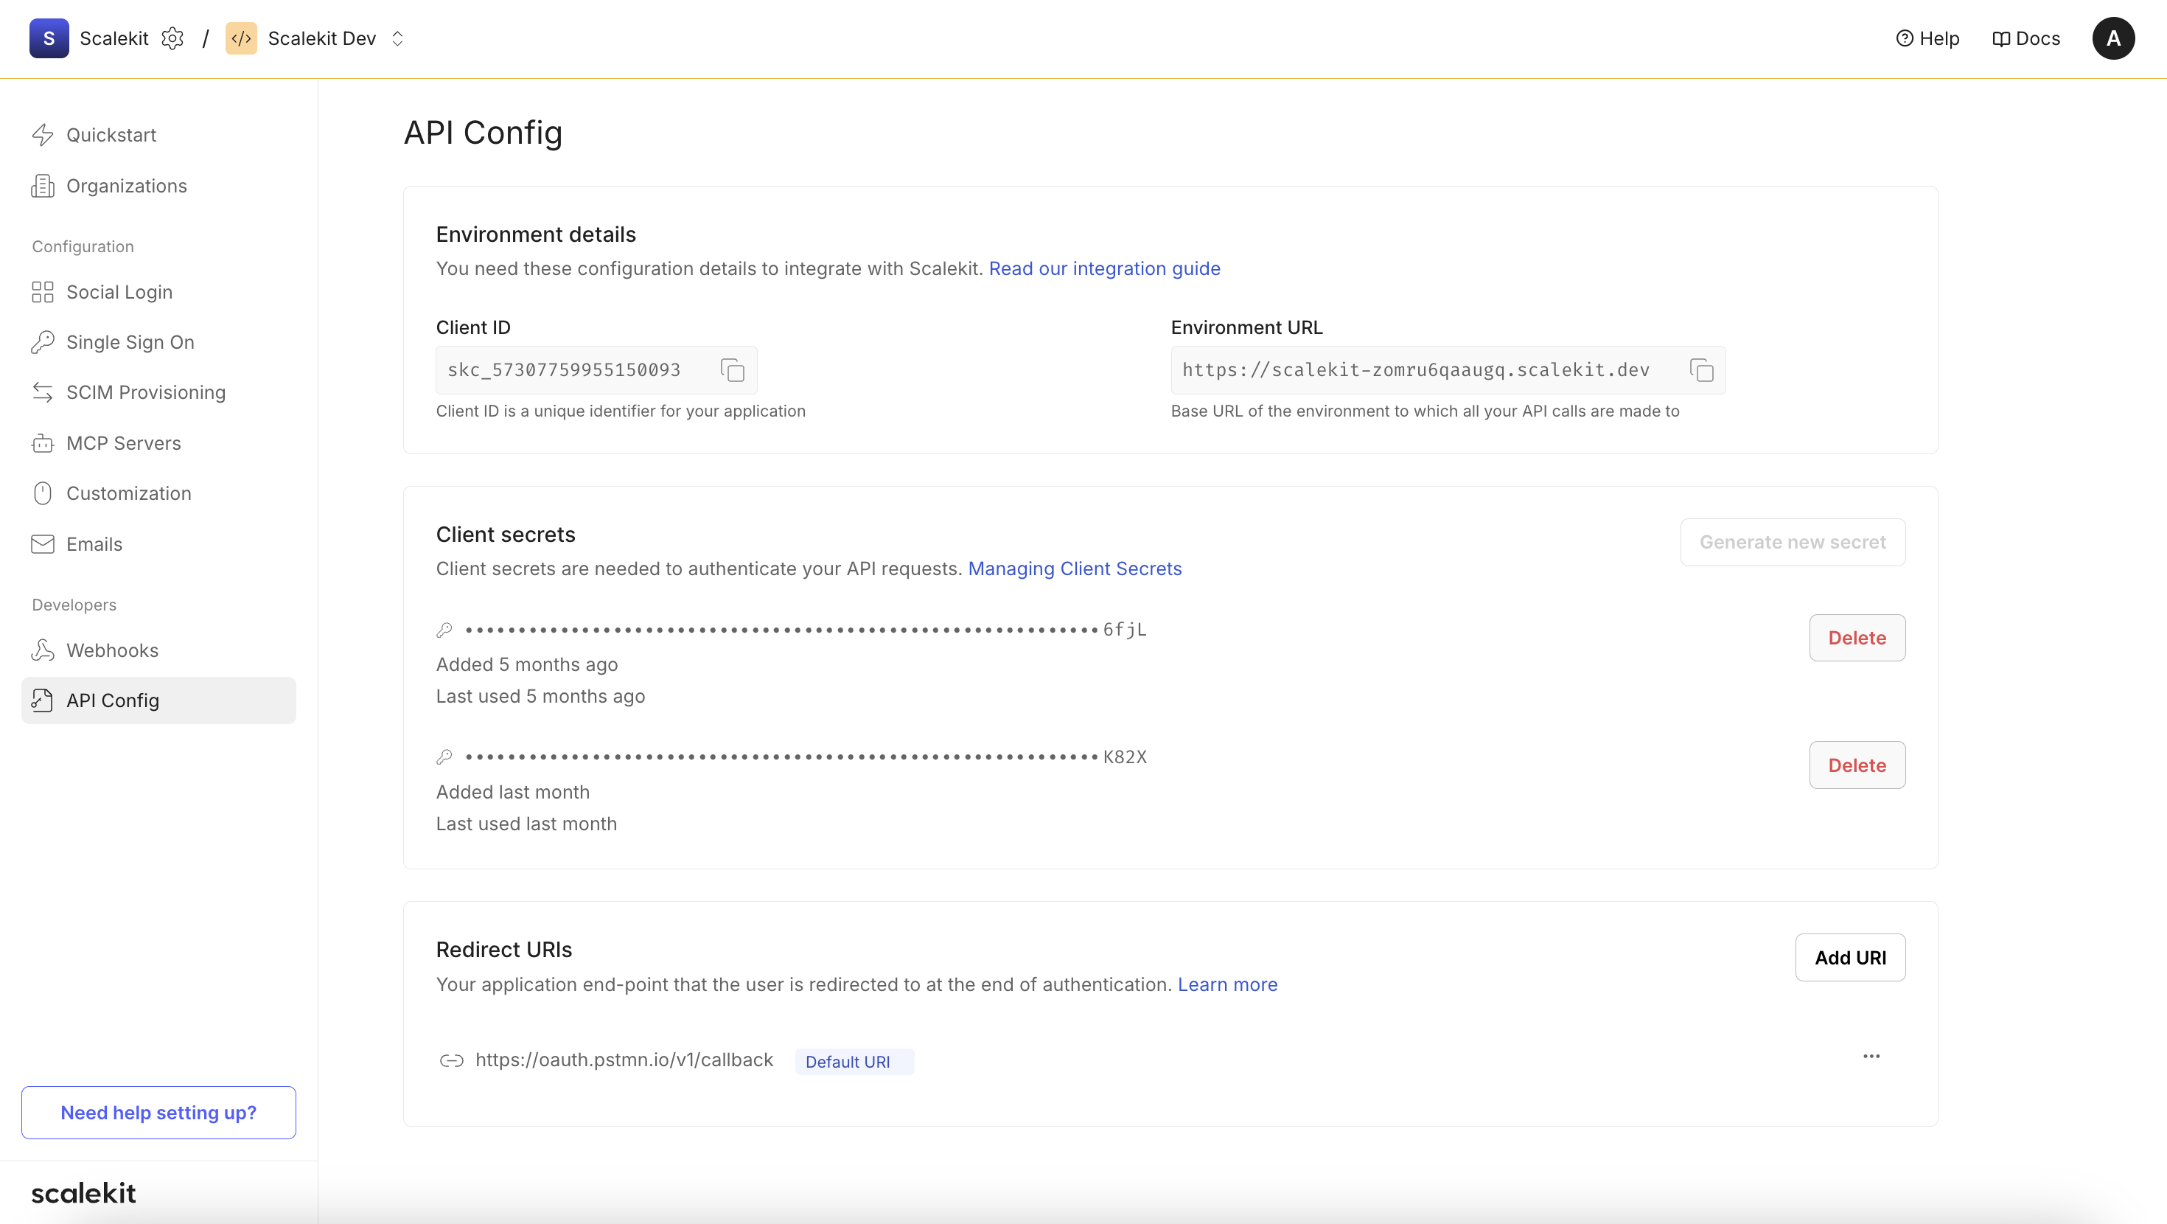
Task: Click the Docs book icon
Action: point(2001,39)
